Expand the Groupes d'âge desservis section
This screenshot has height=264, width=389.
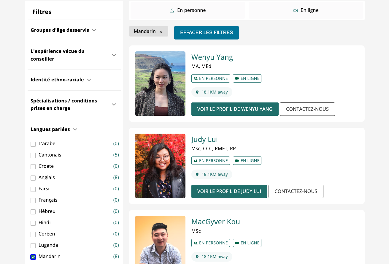pyautogui.click(x=94, y=30)
